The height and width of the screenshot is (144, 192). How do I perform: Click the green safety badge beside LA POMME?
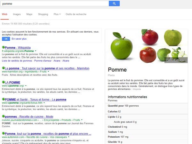pyautogui.click(x=3, y=82)
